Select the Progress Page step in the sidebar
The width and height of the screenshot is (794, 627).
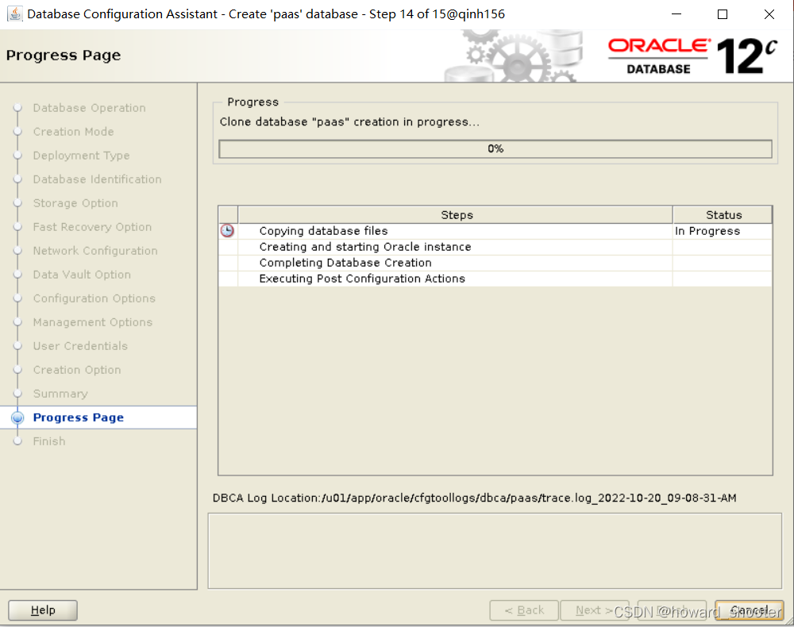[x=78, y=417]
